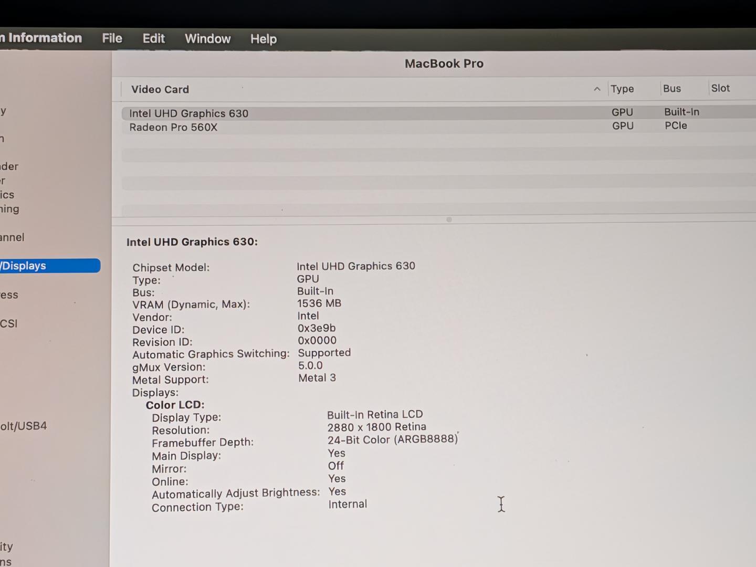Open the File menu
The width and height of the screenshot is (756, 567).
(112, 38)
